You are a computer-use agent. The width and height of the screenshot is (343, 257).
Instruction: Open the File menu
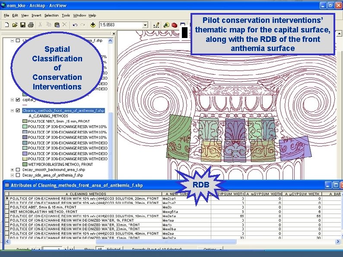point(6,15)
